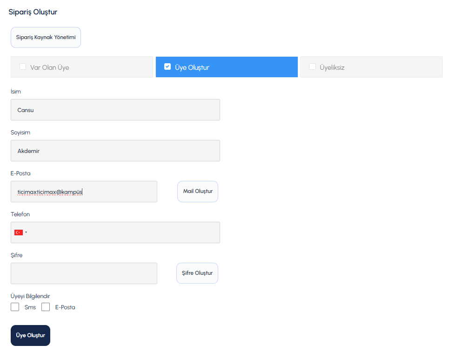Submit with the dark Üye Oluştur button
462x352 pixels.
[30, 336]
